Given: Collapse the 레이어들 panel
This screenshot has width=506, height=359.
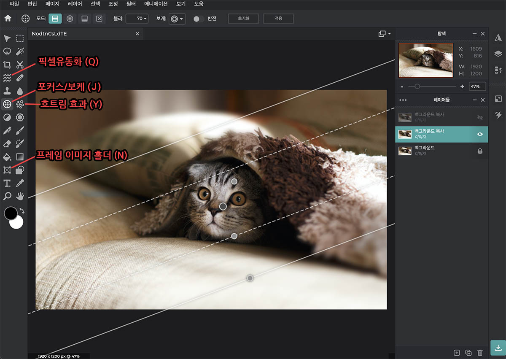Looking at the screenshot, I should coord(475,100).
